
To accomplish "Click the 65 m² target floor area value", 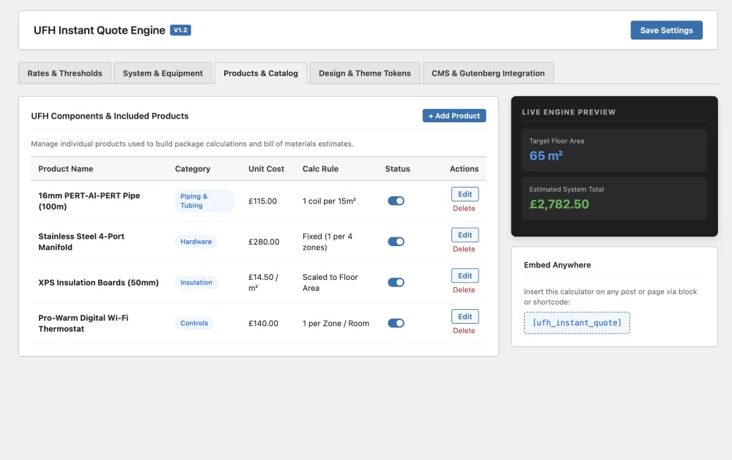I will click(x=546, y=156).
